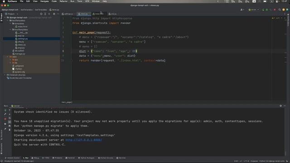The image size is (290, 163).
Task: Select manage.py in project tree
Action: click(20, 54)
